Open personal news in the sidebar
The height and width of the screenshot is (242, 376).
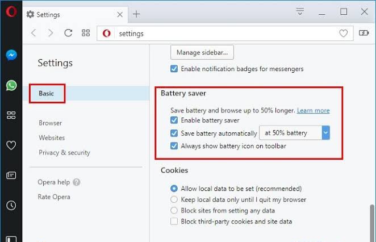pyautogui.click(x=11, y=176)
